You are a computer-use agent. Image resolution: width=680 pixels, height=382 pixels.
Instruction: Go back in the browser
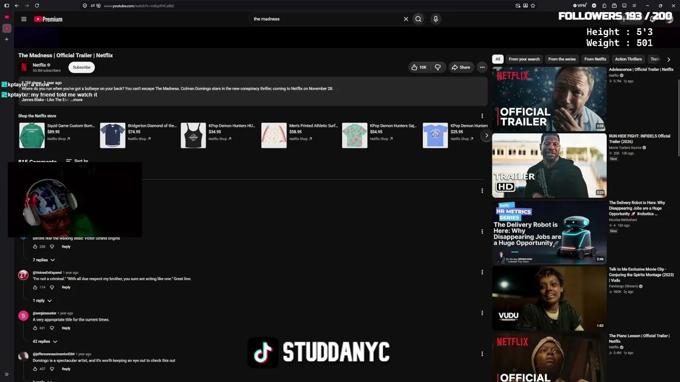pos(16,6)
